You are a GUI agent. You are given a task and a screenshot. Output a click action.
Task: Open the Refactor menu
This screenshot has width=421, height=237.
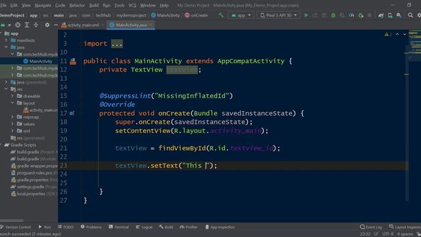tap(77, 5)
